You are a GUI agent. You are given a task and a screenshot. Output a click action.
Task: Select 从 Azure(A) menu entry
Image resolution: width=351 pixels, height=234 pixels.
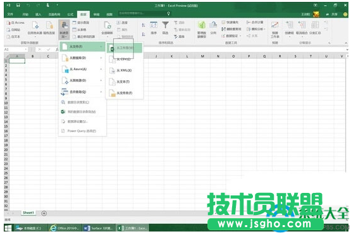coord(82,69)
